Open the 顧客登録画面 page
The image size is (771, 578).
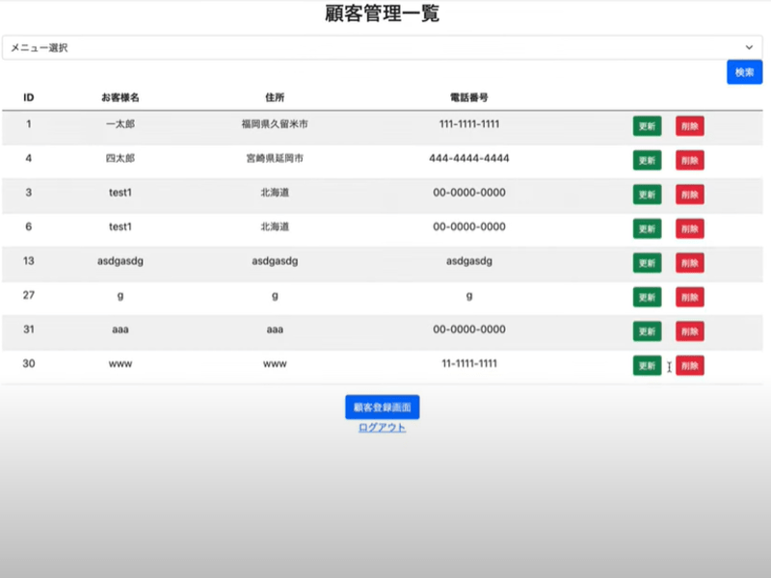[382, 407]
